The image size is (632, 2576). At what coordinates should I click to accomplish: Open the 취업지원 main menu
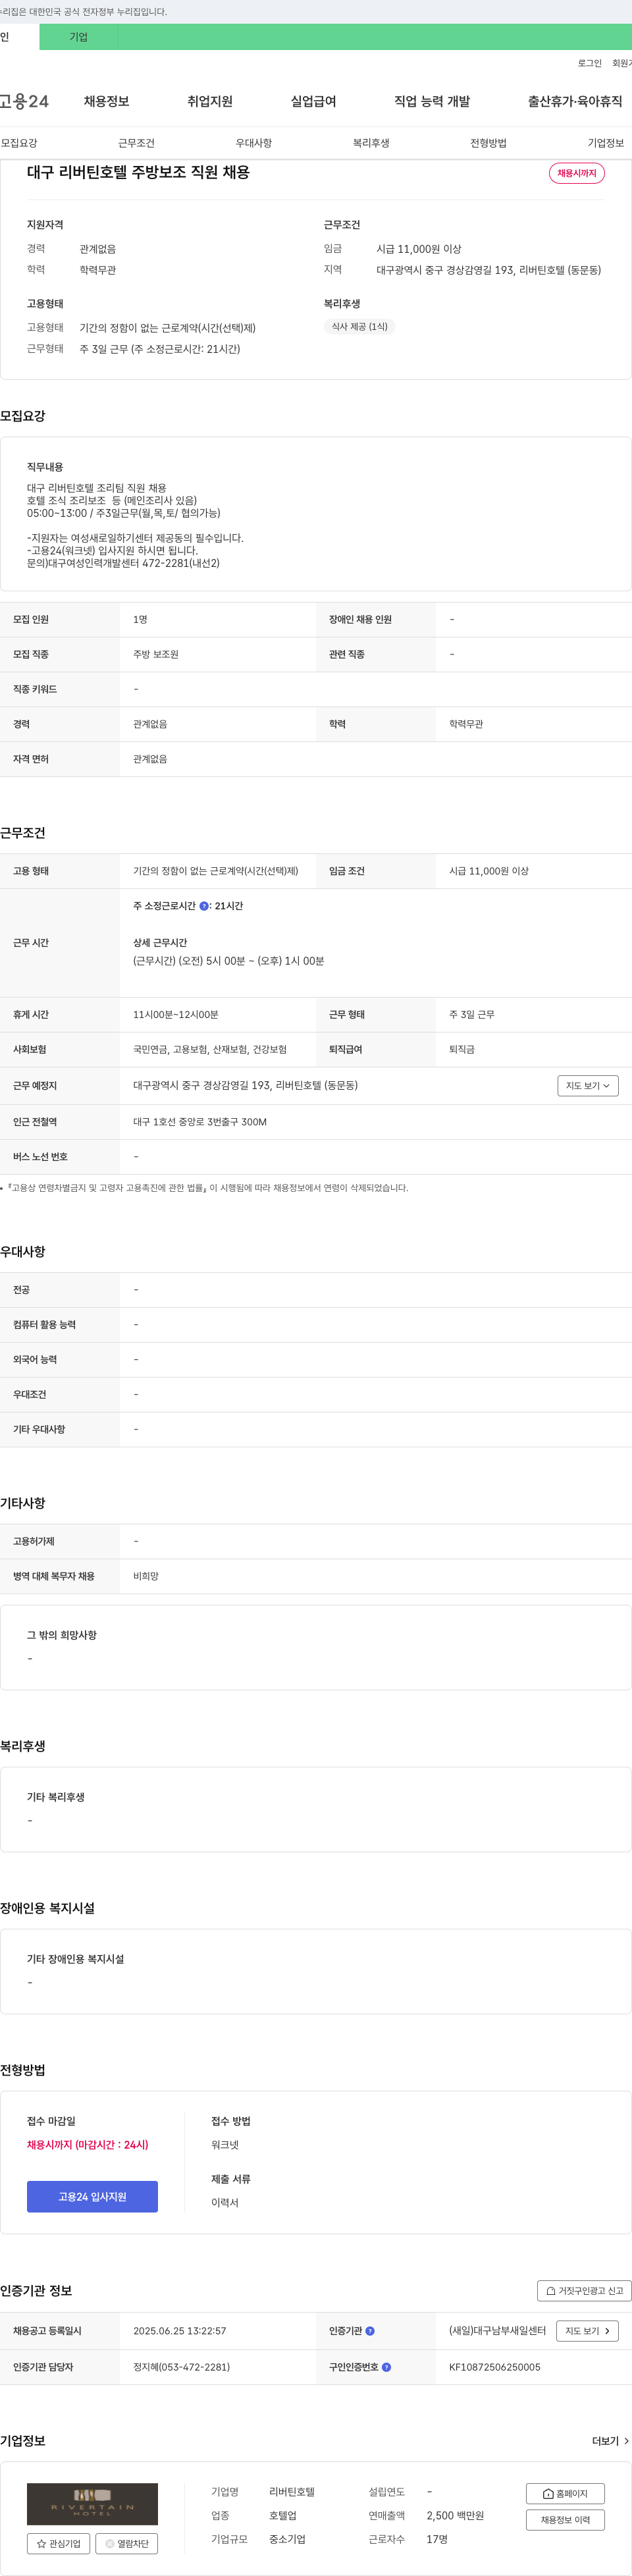pos(210,101)
